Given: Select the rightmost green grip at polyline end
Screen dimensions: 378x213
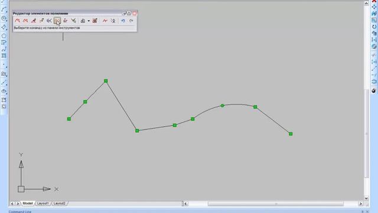Looking at the screenshot, I should point(291,134).
